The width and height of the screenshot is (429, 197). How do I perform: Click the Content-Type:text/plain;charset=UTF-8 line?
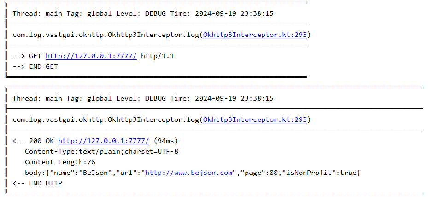pos(101,151)
